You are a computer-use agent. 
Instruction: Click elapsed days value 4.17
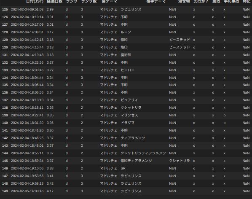pos(50,191)
